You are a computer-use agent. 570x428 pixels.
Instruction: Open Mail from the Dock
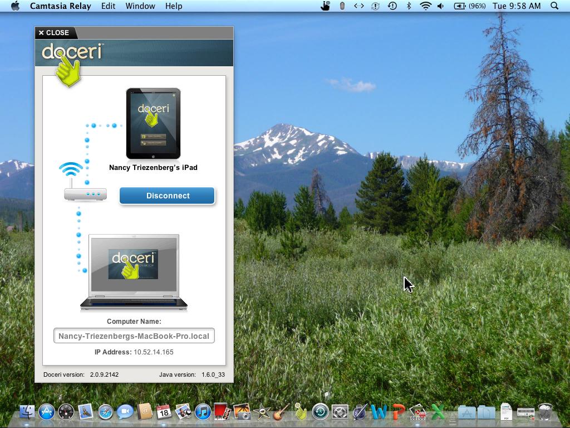point(85,412)
